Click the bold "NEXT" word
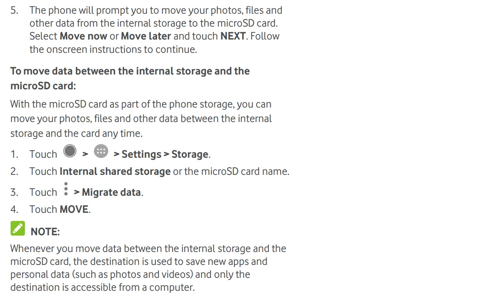 tap(234, 36)
